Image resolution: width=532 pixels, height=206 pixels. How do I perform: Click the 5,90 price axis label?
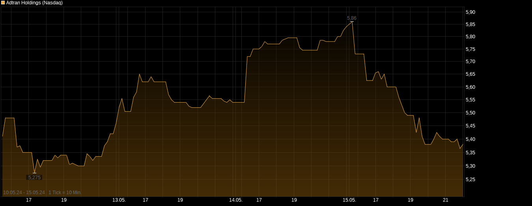[470, 12]
